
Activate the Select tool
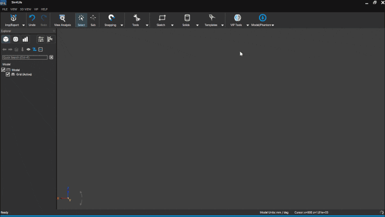[81, 20]
